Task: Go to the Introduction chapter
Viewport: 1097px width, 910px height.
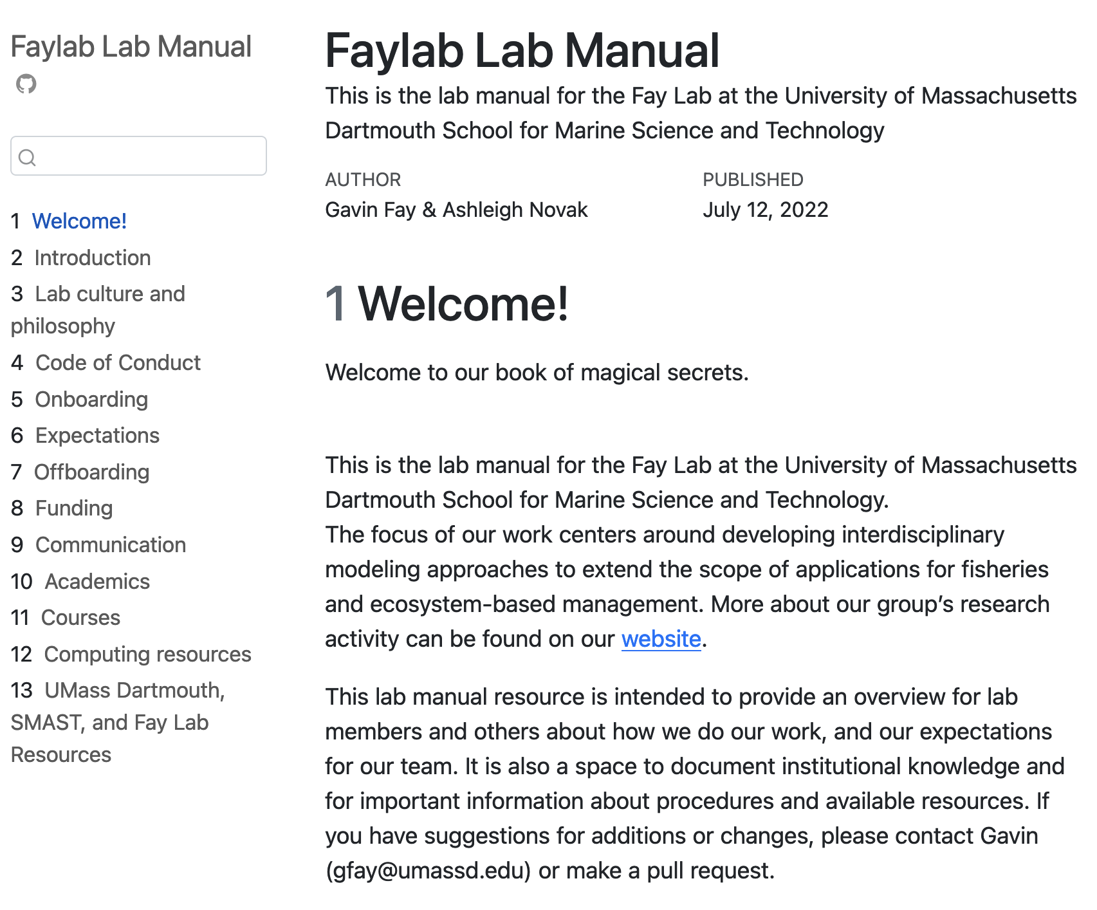Action: coord(92,258)
